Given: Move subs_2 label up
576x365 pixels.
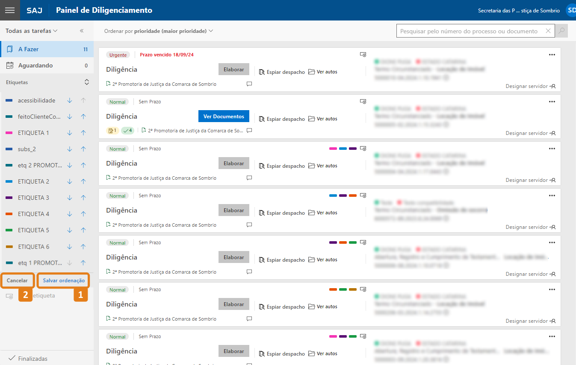Looking at the screenshot, I should coord(83,149).
